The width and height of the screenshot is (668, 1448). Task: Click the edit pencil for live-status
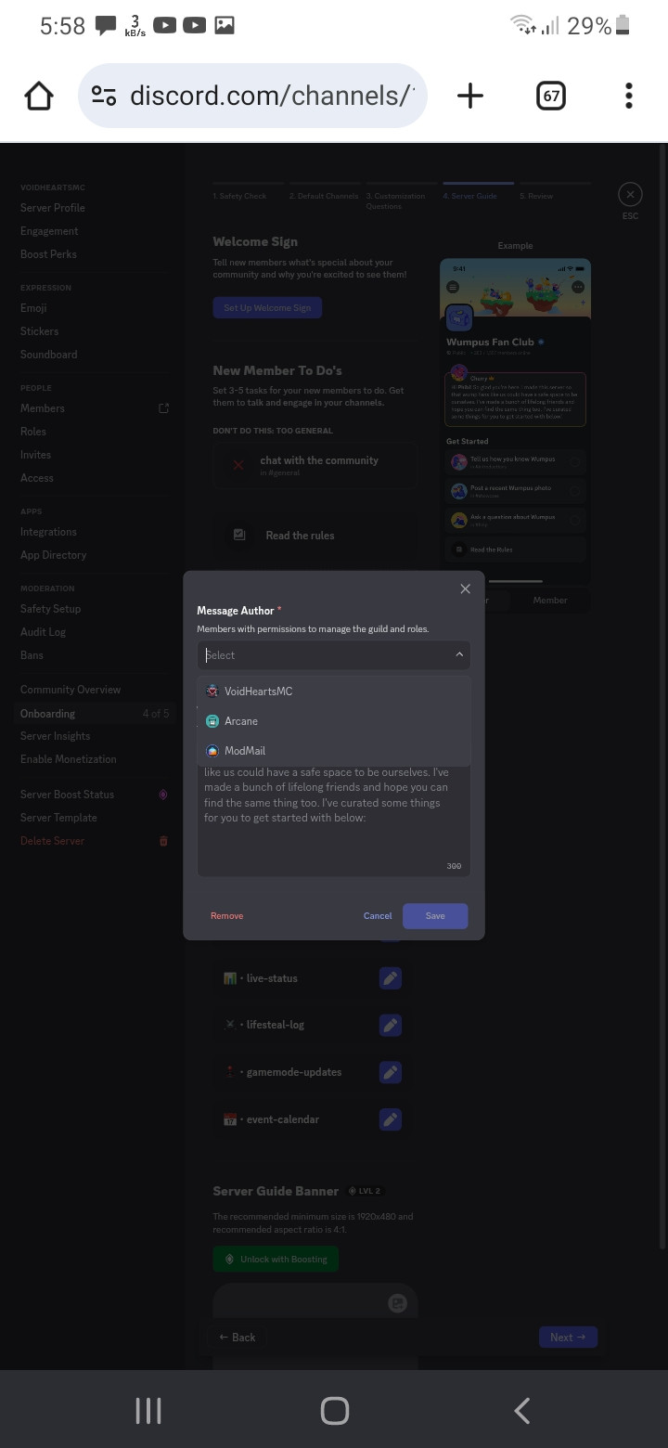391,978
